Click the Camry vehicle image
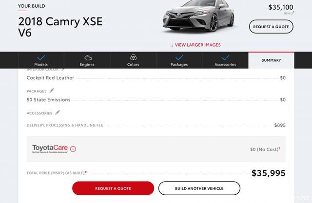312x203 pixels. [198, 16]
